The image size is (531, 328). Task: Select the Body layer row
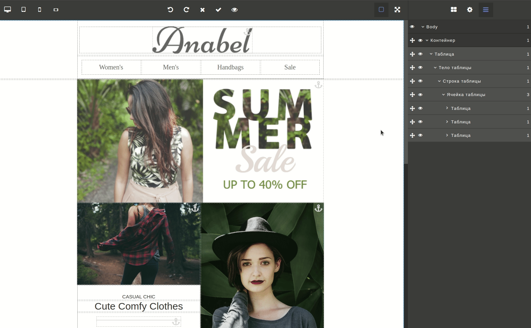469,27
